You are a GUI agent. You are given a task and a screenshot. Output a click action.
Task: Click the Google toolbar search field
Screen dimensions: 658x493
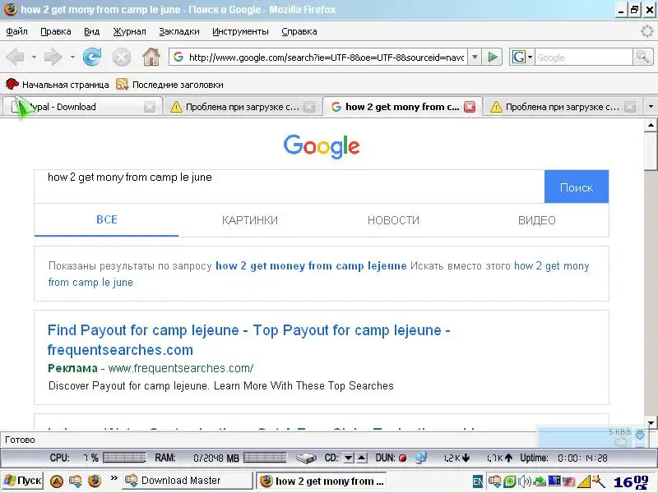584,57
